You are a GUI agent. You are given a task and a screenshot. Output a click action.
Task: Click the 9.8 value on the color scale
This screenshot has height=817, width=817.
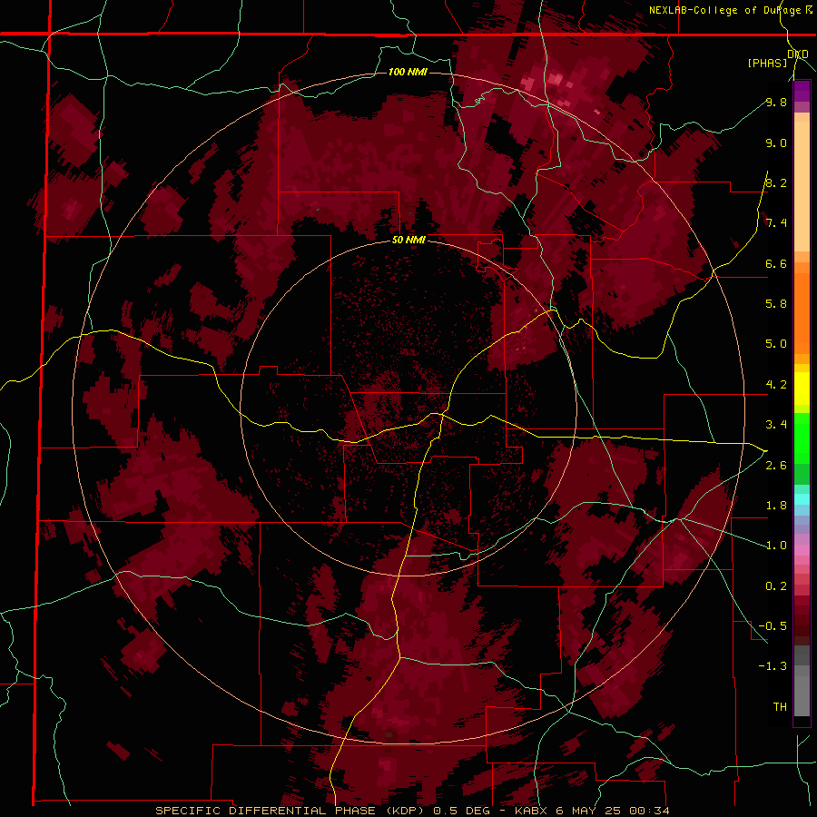[776, 102]
